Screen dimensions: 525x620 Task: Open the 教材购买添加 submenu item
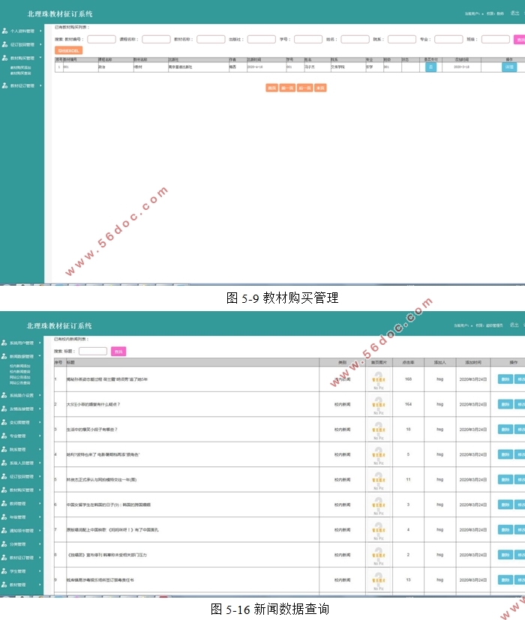tap(20, 67)
